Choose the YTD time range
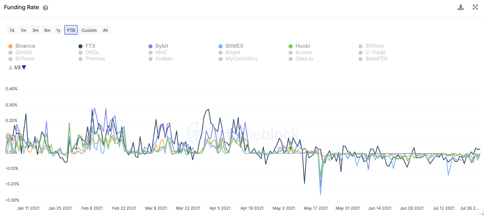484x215 pixels. coord(71,30)
